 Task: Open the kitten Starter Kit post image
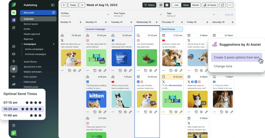tap(96, 99)
